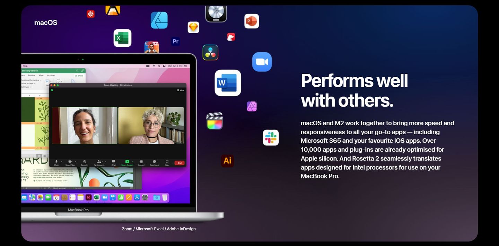499x246 pixels.
Task: Click the Adobe Illustrator Ai icon
Action: 227,161
